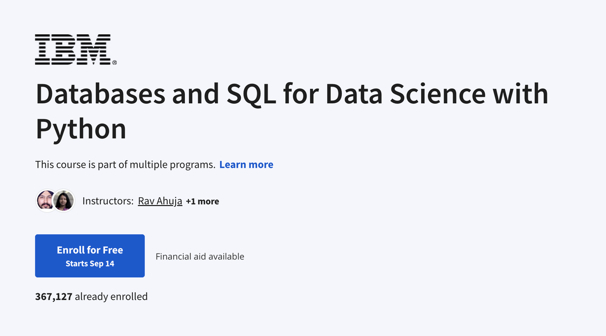Select the multiple programs description text
Image resolution: width=606 pixels, height=336 pixels.
click(124, 164)
